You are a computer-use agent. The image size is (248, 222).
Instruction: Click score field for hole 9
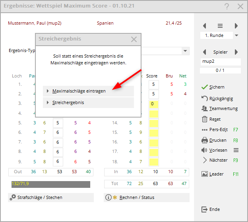coord(58,162)
